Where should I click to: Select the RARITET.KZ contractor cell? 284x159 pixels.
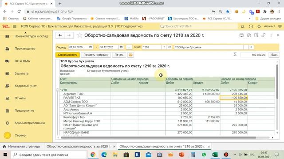(x=85, y=98)
